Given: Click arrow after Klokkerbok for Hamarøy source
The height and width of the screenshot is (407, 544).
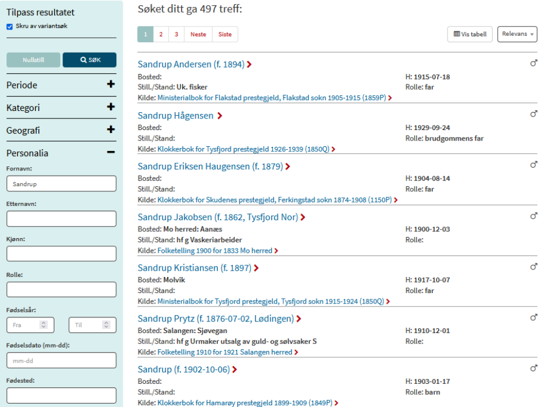Looking at the screenshot, I should 335,403.
